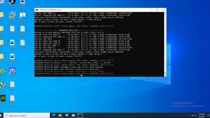Open the Action Center notification icon
210x118 pixels.
point(208,115)
